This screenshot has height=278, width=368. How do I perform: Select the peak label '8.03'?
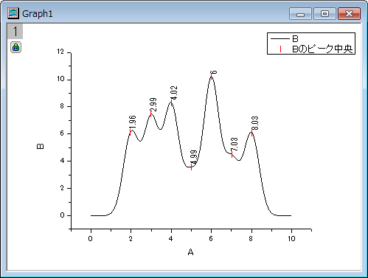coord(255,123)
